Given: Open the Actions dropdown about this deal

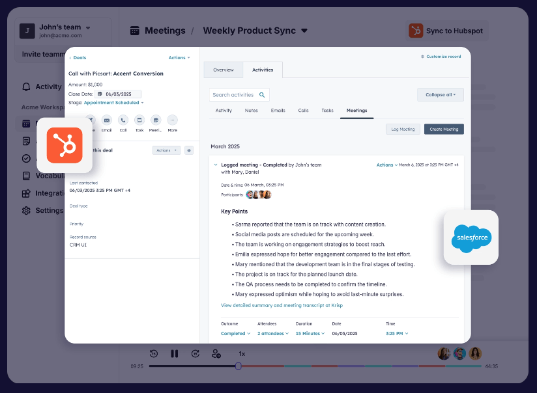Looking at the screenshot, I should [166, 150].
